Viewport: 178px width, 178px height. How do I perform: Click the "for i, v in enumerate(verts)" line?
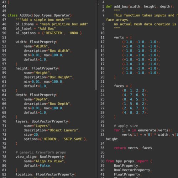143,130
